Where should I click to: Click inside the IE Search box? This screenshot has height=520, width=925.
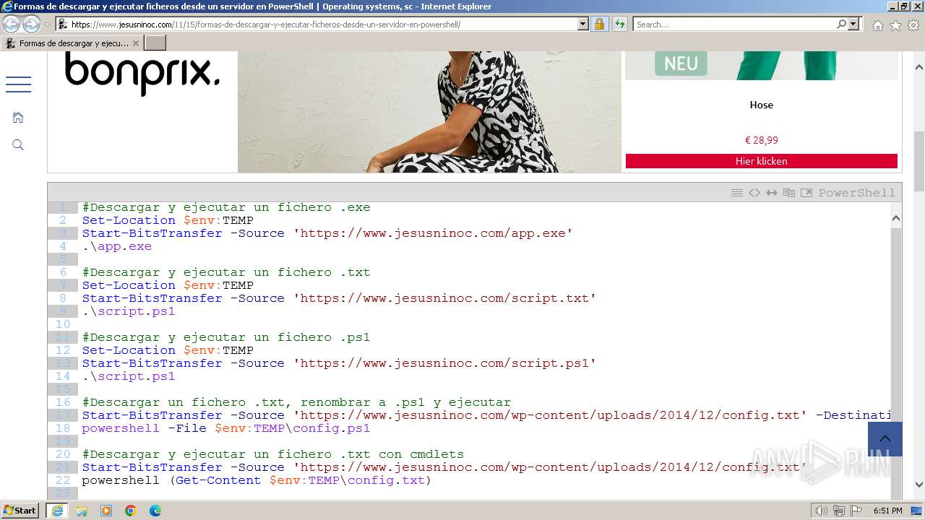click(733, 25)
